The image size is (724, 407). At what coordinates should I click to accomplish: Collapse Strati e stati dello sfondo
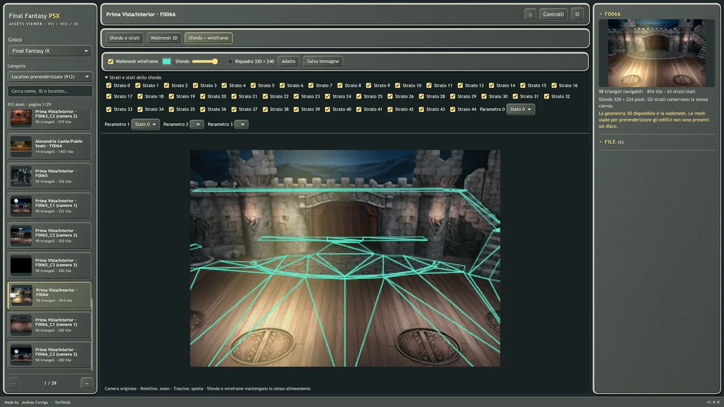133,77
